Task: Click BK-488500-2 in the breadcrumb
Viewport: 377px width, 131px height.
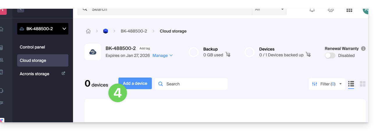Action: point(134,31)
